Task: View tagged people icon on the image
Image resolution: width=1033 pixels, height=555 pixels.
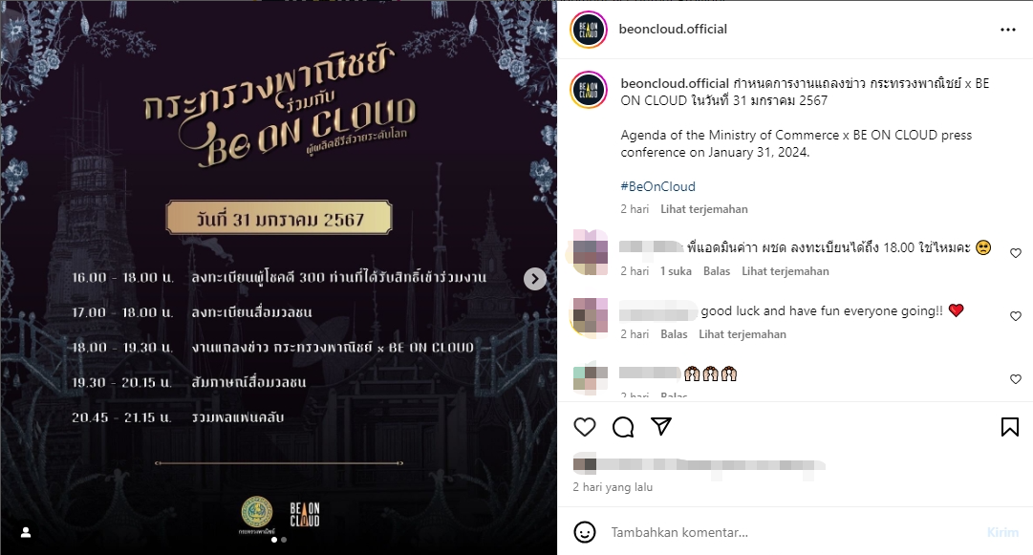Action: (x=26, y=532)
